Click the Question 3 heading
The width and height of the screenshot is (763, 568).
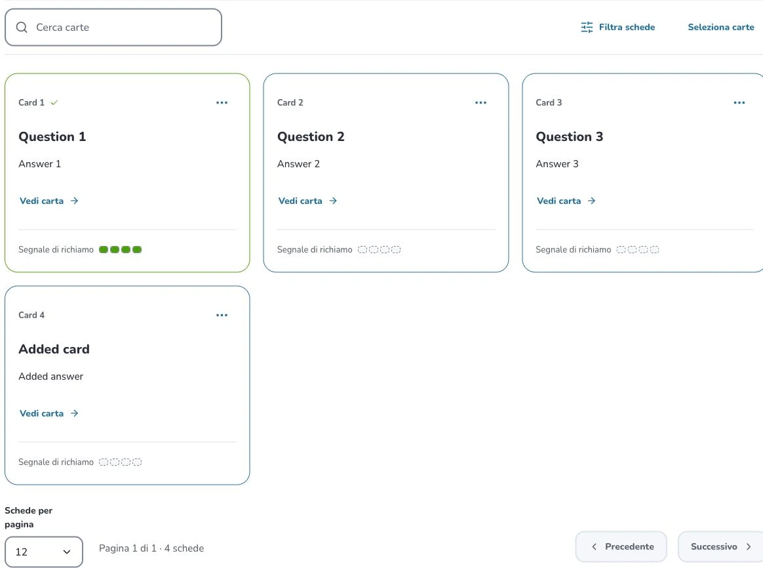click(570, 137)
